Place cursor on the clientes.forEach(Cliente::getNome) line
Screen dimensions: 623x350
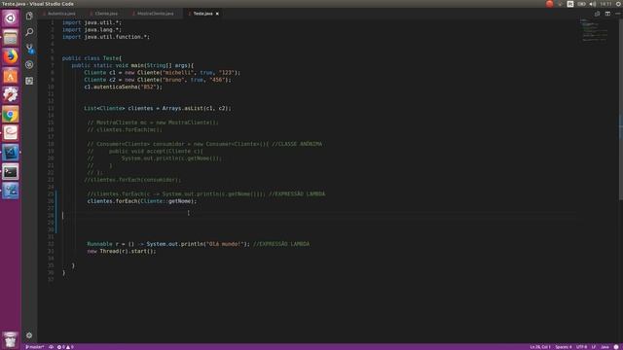pyautogui.click(x=141, y=201)
